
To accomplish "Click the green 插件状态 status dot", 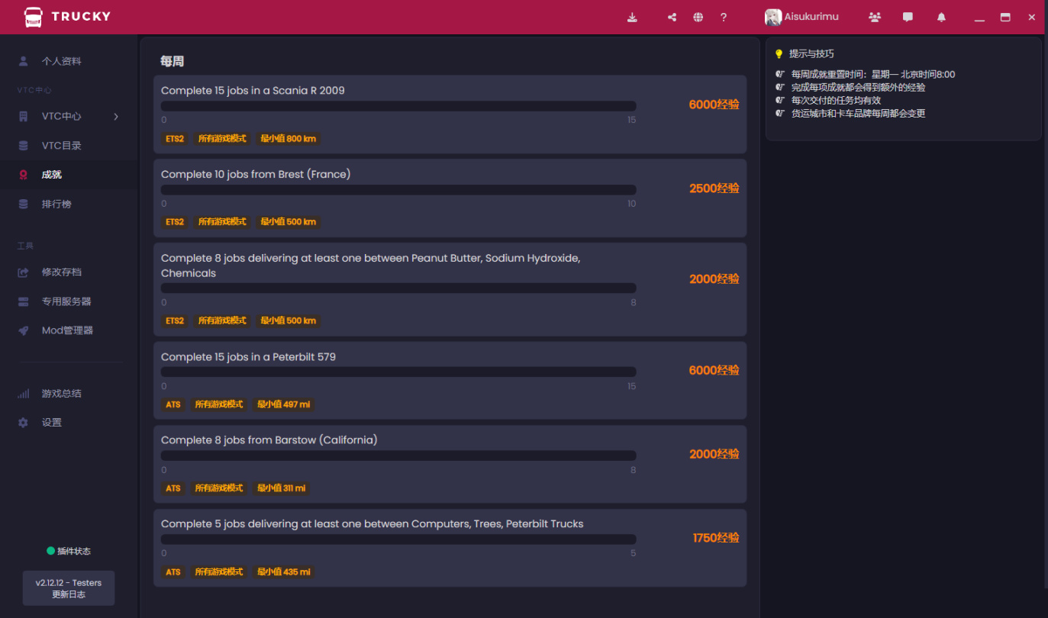I will [50, 551].
